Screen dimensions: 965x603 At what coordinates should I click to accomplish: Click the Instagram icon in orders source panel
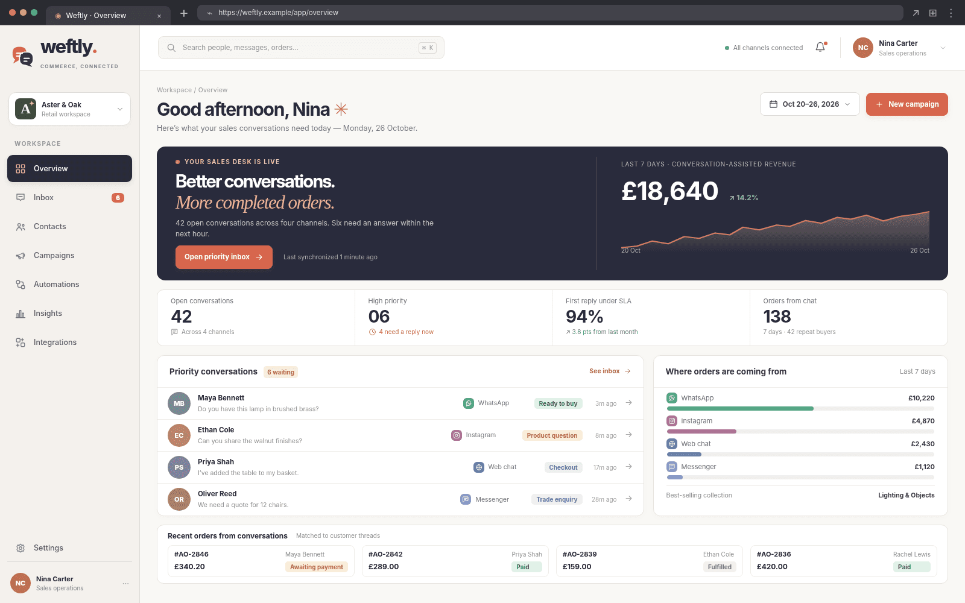click(x=672, y=421)
